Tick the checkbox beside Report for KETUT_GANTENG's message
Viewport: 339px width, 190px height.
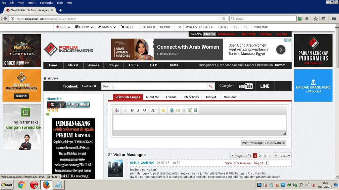268,163
